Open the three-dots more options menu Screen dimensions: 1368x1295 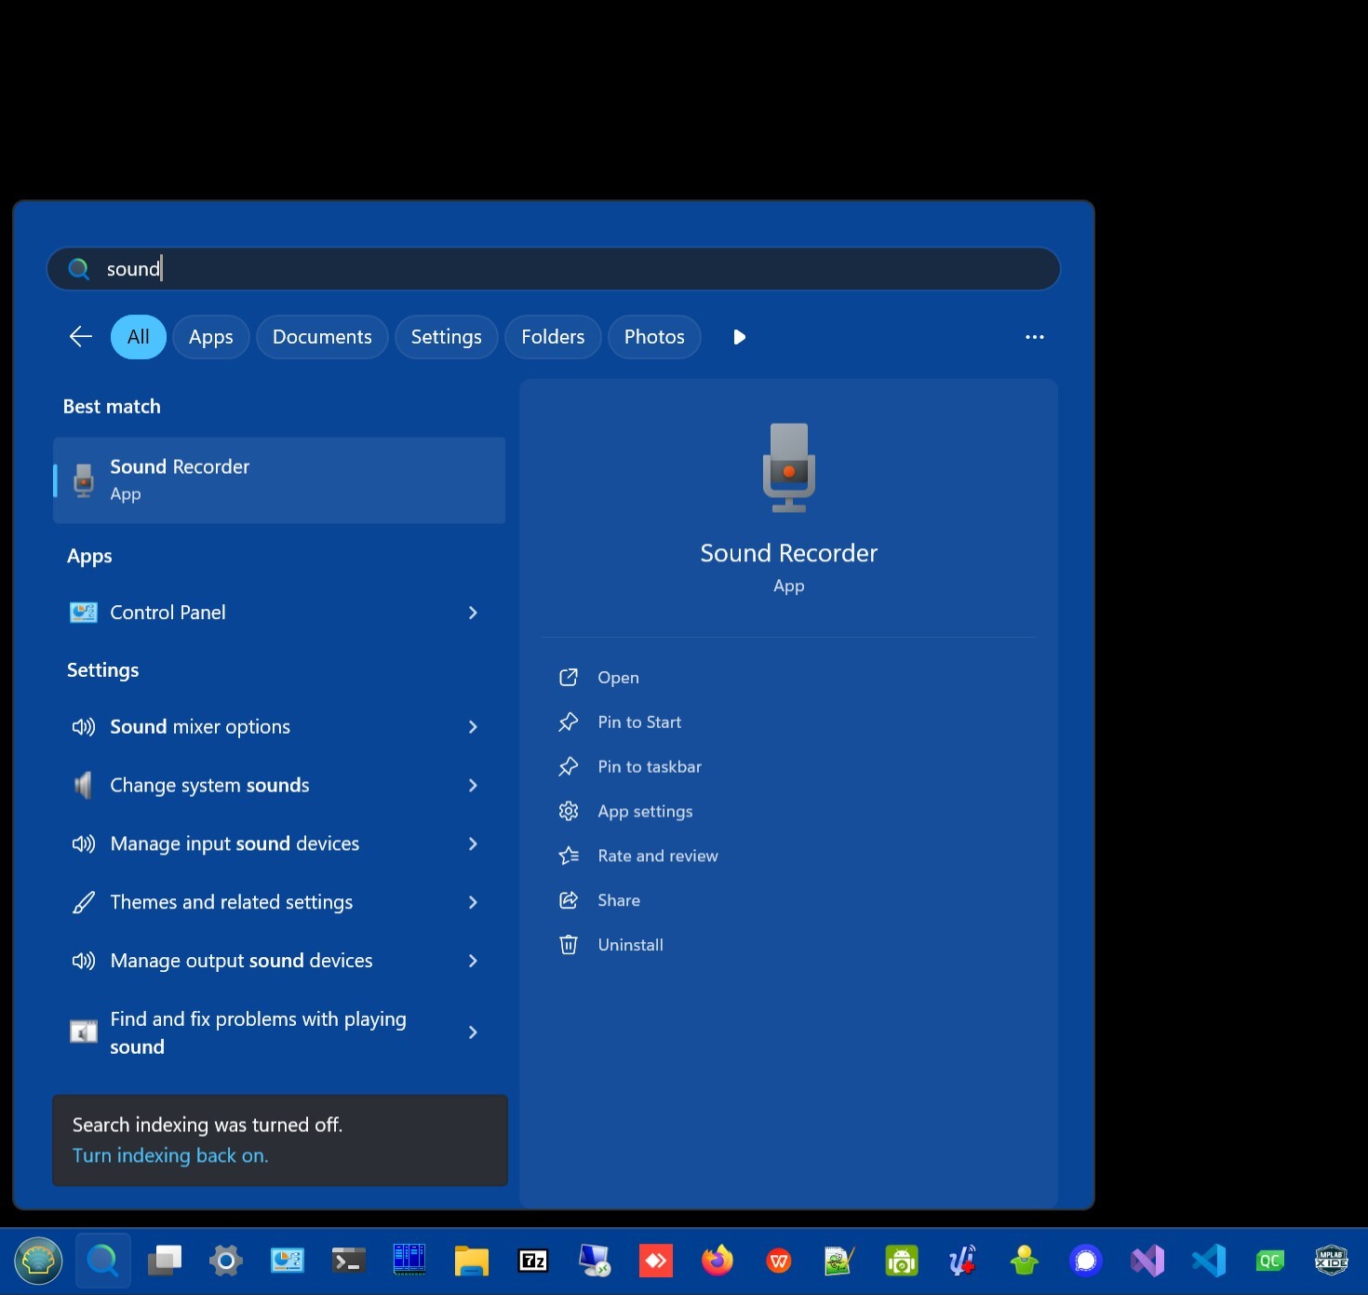pyautogui.click(x=1035, y=337)
